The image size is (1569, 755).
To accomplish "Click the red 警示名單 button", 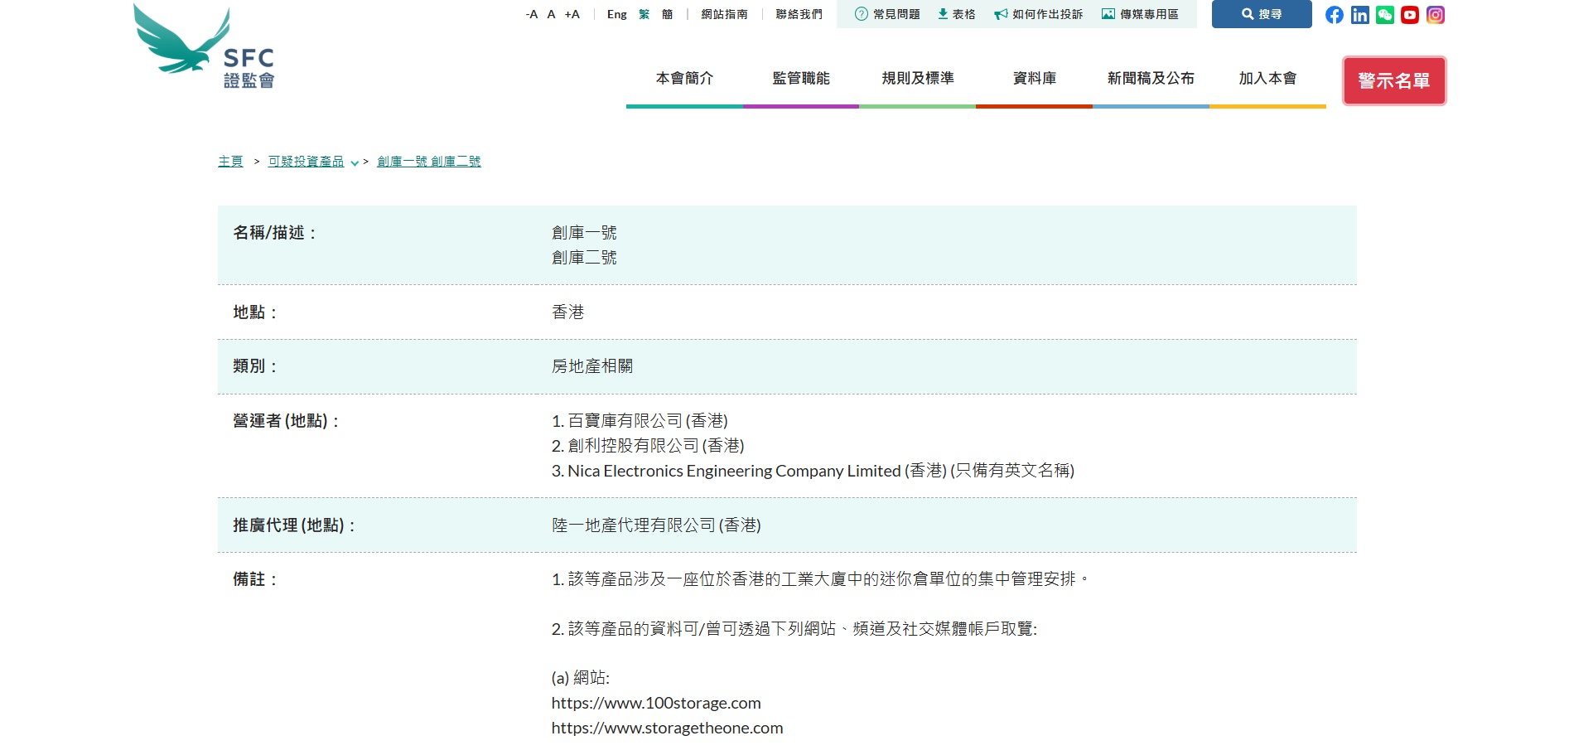I will click(1393, 80).
